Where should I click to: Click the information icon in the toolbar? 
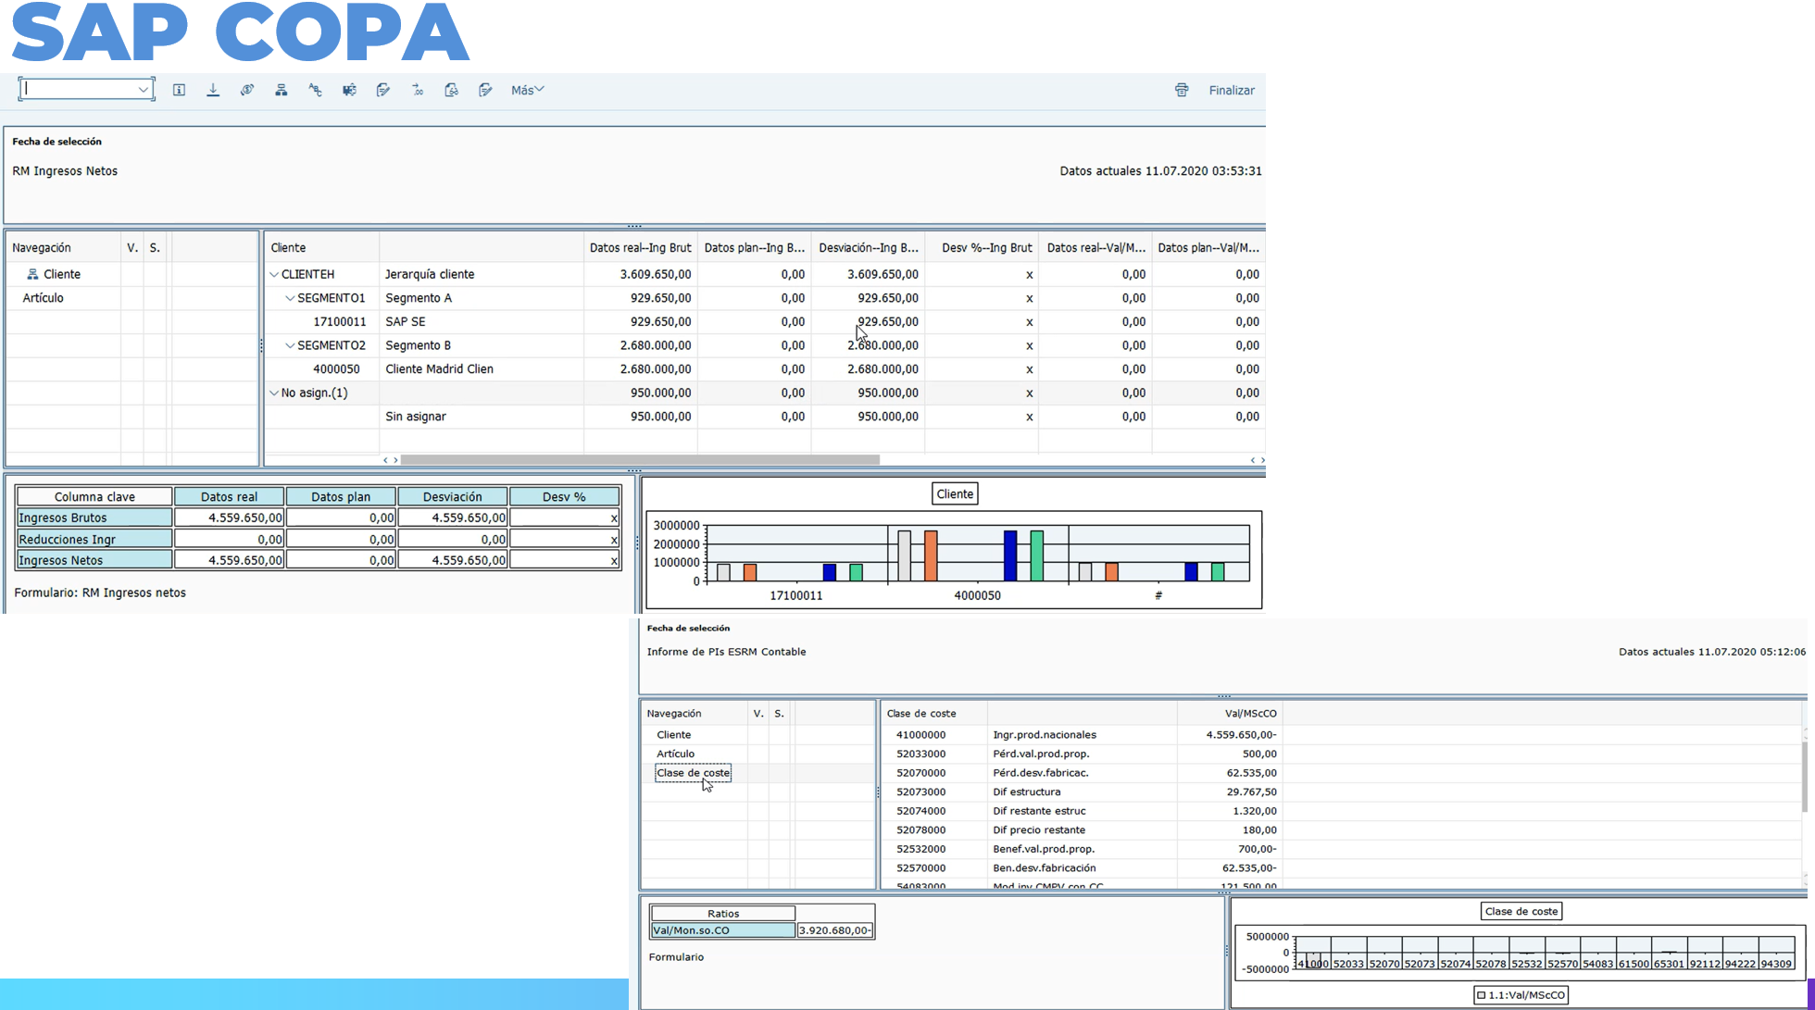[x=179, y=90]
